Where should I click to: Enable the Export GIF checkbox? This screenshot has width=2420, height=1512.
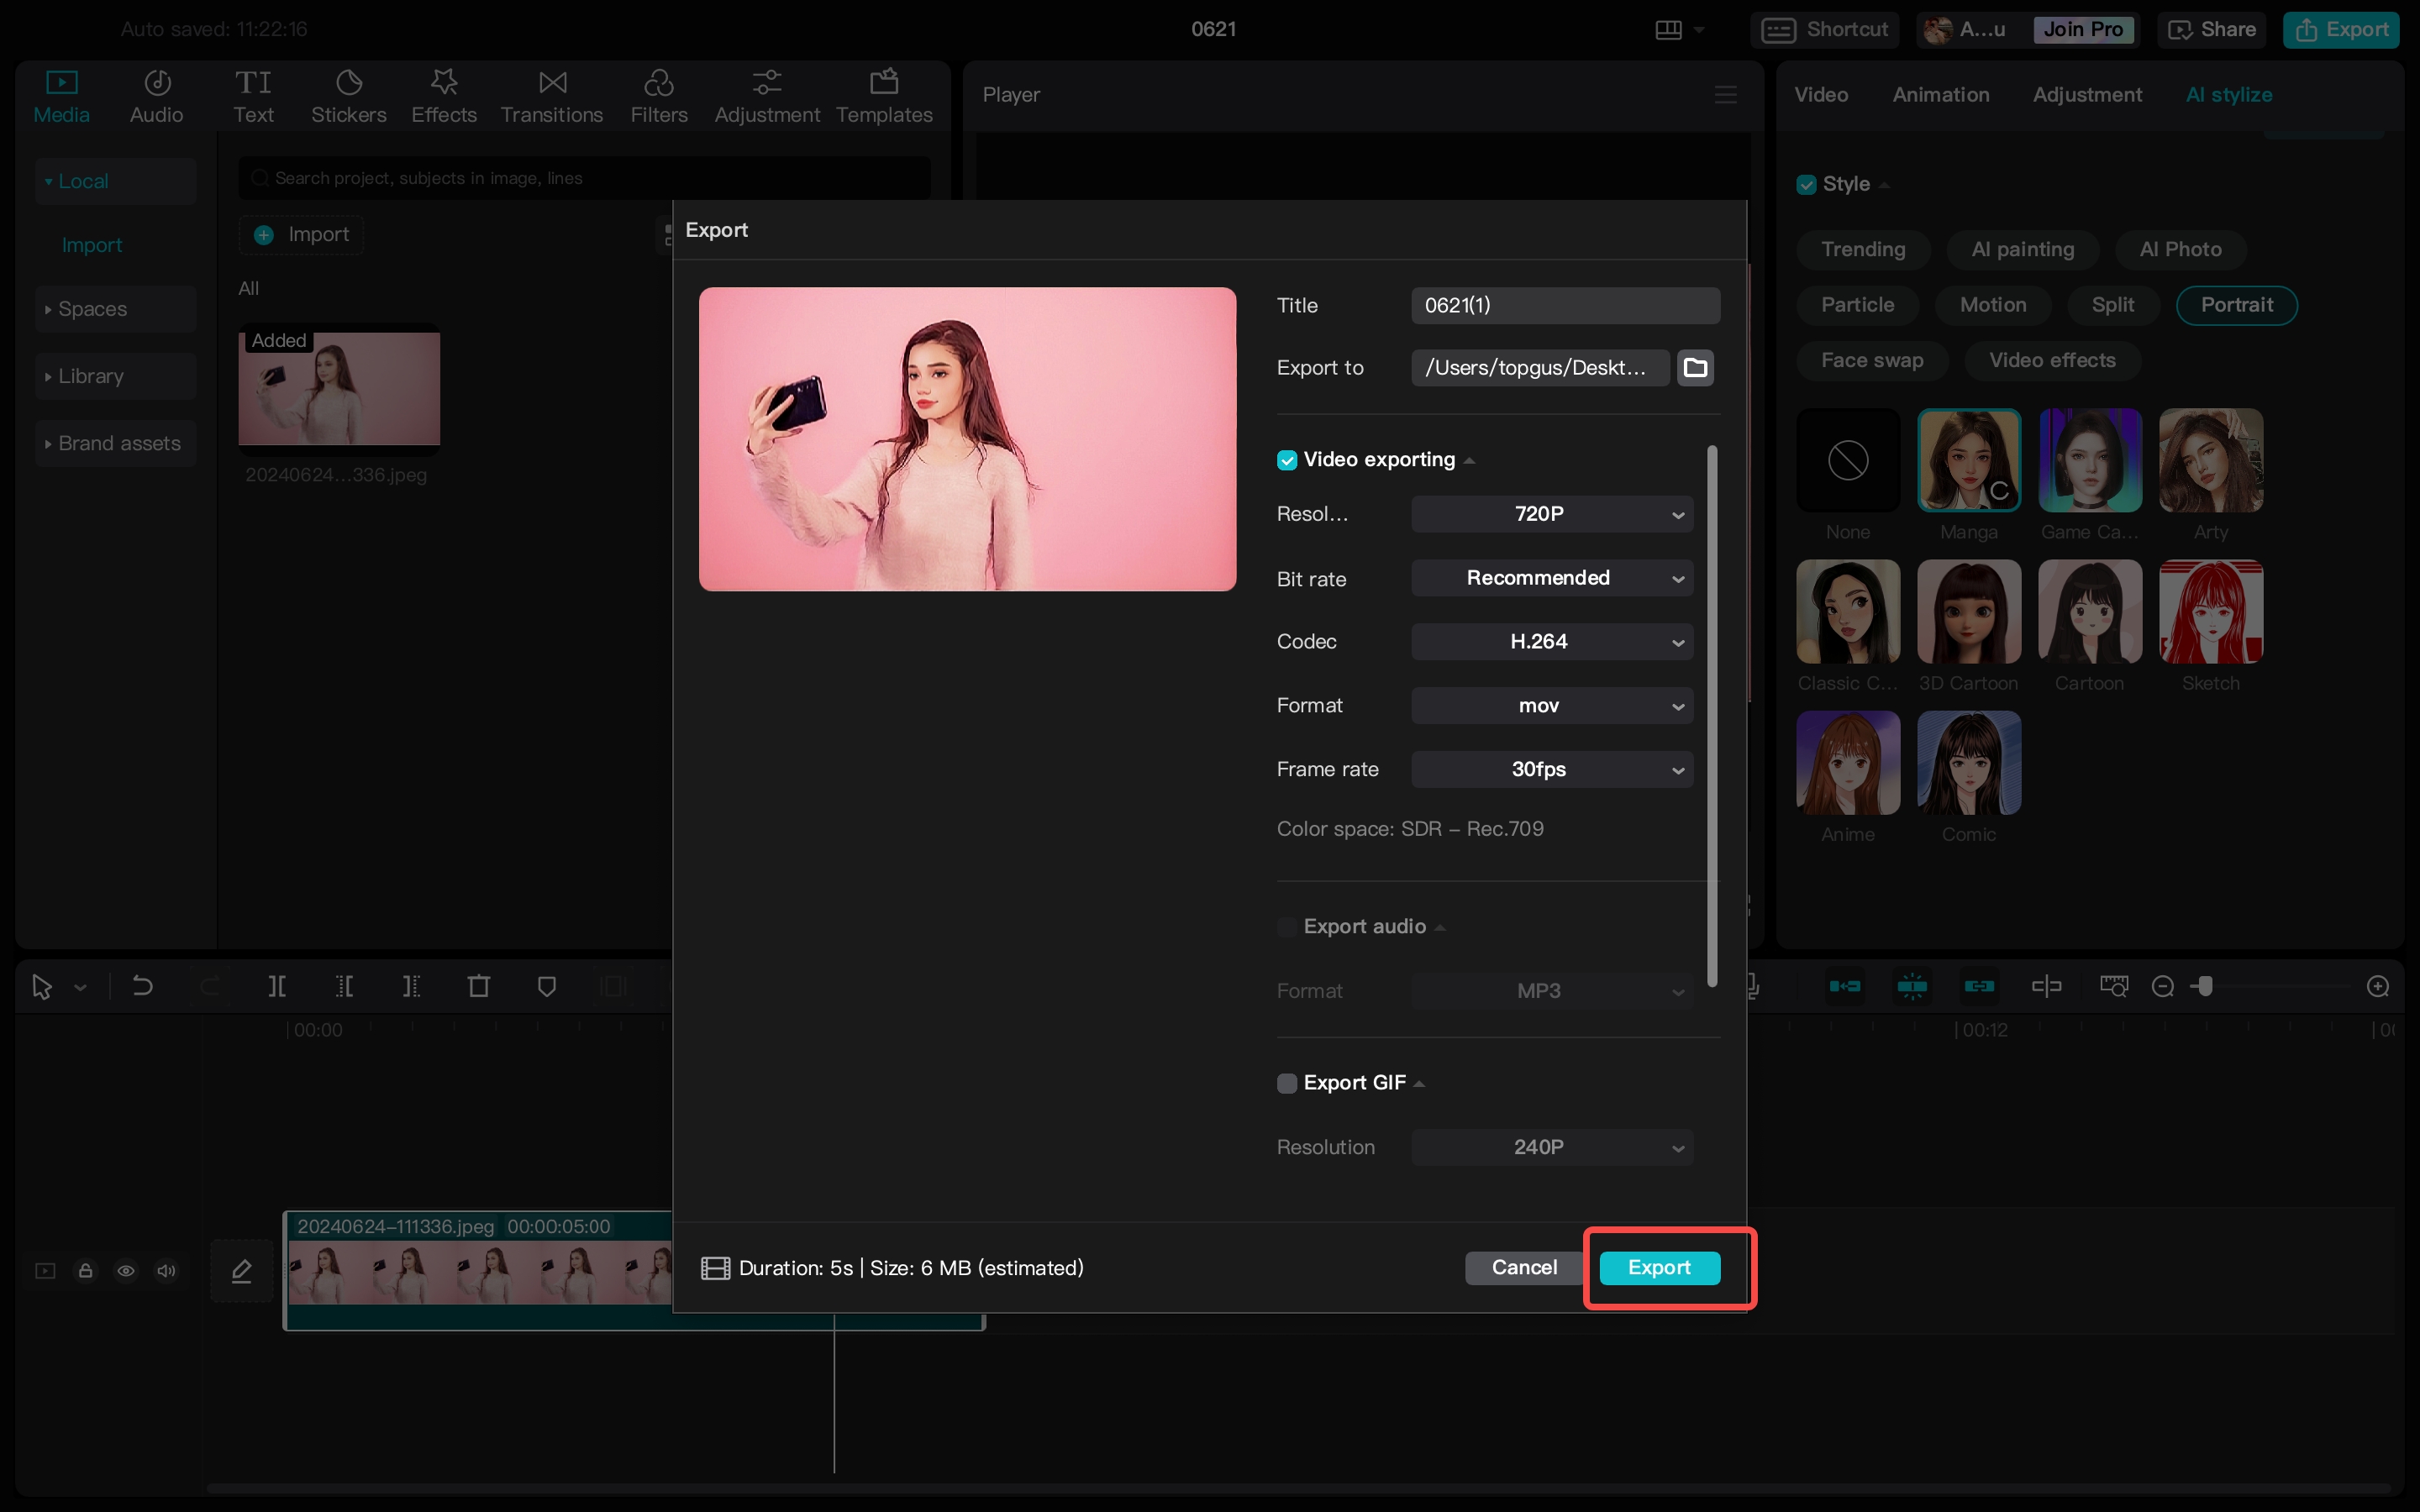pos(1287,1083)
